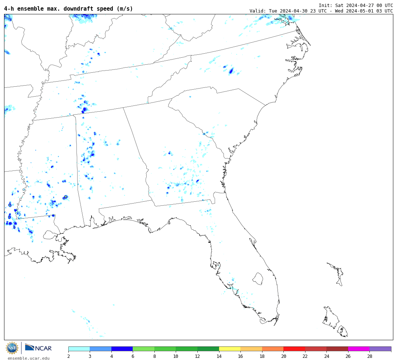This screenshot has height=363, width=397.
Task: Click Lake Okeechobee outline in Florida
Action: click(258, 279)
